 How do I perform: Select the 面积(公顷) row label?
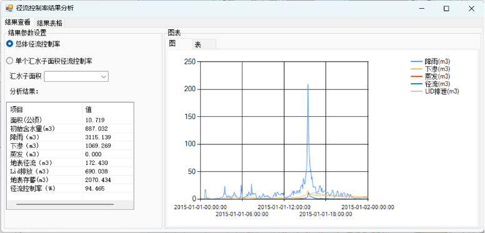(x=26, y=120)
